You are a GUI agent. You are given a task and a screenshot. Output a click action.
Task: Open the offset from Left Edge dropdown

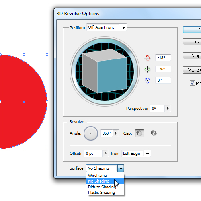[136, 154]
